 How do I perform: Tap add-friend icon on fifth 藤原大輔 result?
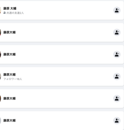(x=117, y=99)
